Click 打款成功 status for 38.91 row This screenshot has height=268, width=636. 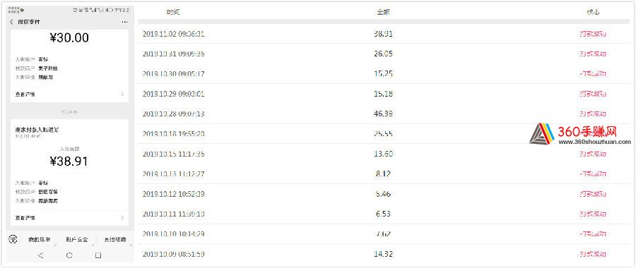(x=593, y=34)
